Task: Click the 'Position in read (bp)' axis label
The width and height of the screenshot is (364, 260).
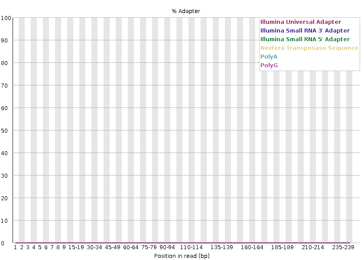Action: 182,256
